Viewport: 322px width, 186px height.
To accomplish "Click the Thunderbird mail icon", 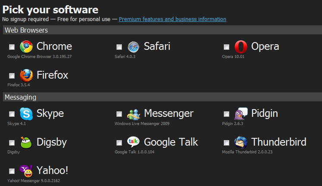I will tap(241, 142).
